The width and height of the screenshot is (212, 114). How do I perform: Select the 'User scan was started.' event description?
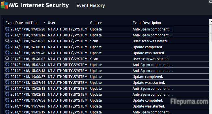151,59
